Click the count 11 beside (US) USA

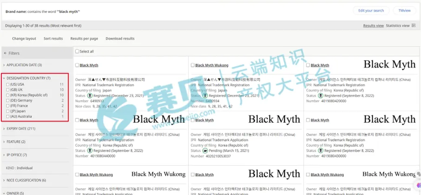[61, 84]
